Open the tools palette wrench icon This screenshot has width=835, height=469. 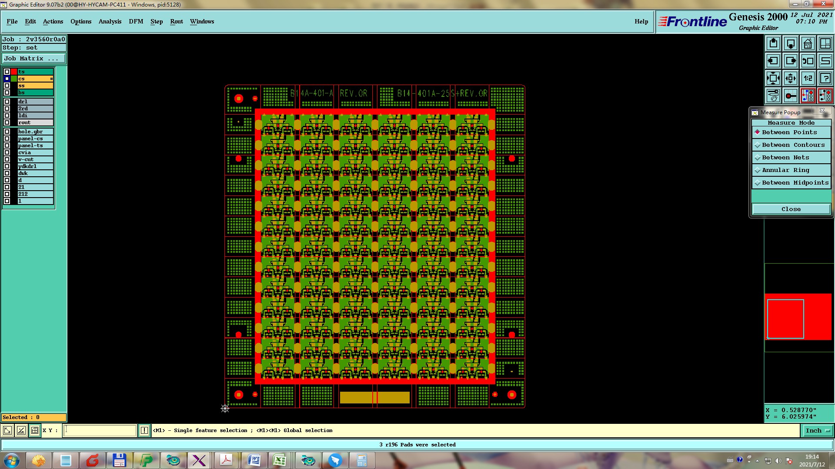coord(773,96)
